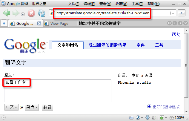The image size is (189, 121).
Task: Close current tab with tab bar X icon
Action: pyautogui.click(x=185, y=23)
